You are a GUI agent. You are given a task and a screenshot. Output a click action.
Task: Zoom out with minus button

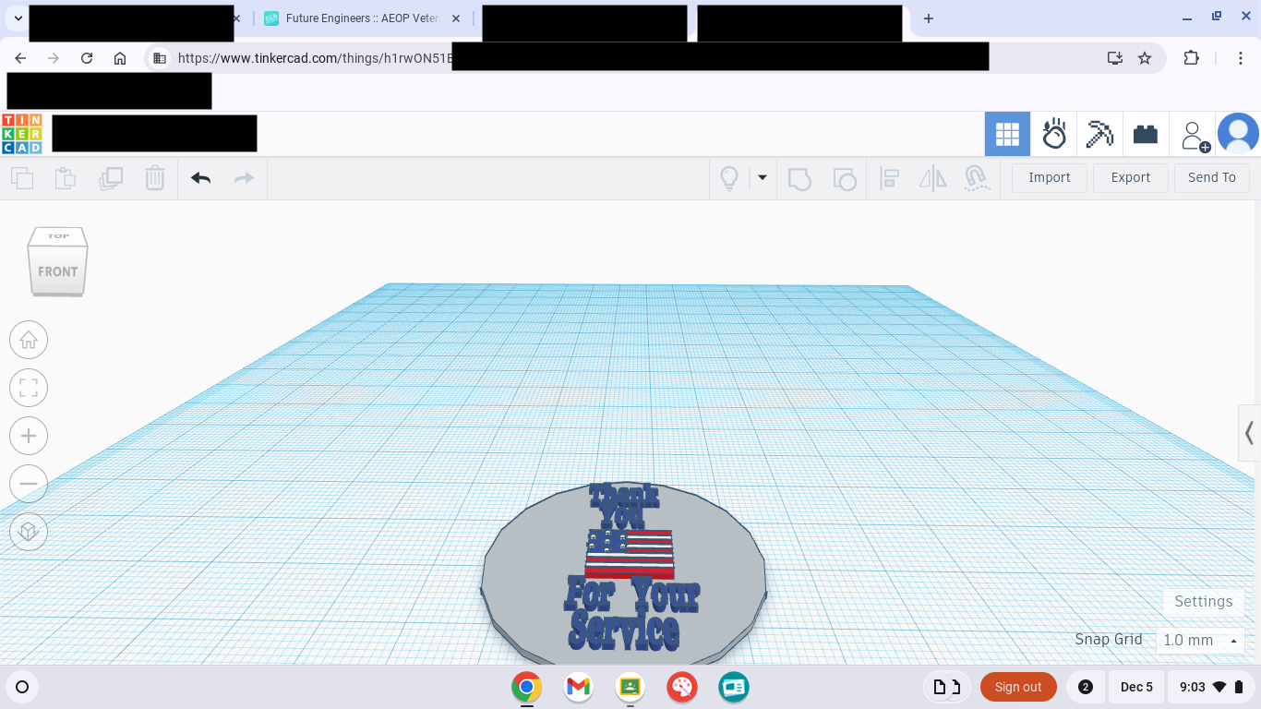click(29, 484)
